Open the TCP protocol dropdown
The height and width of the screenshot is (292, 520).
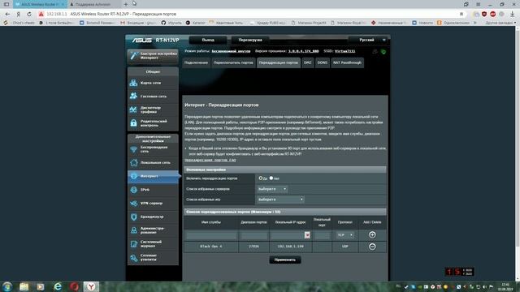coord(344,235)
